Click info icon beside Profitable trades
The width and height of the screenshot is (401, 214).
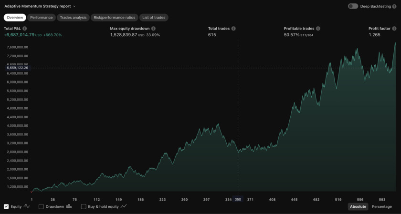pos(318,29)
